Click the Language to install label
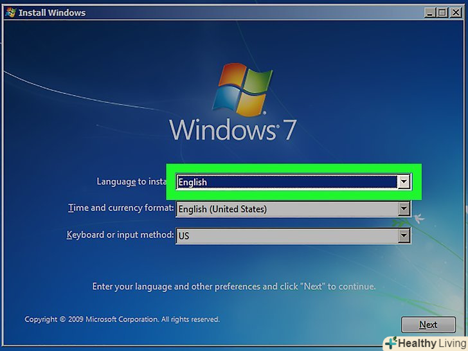Screen dimensions: 468x351 tap(131, 181)
